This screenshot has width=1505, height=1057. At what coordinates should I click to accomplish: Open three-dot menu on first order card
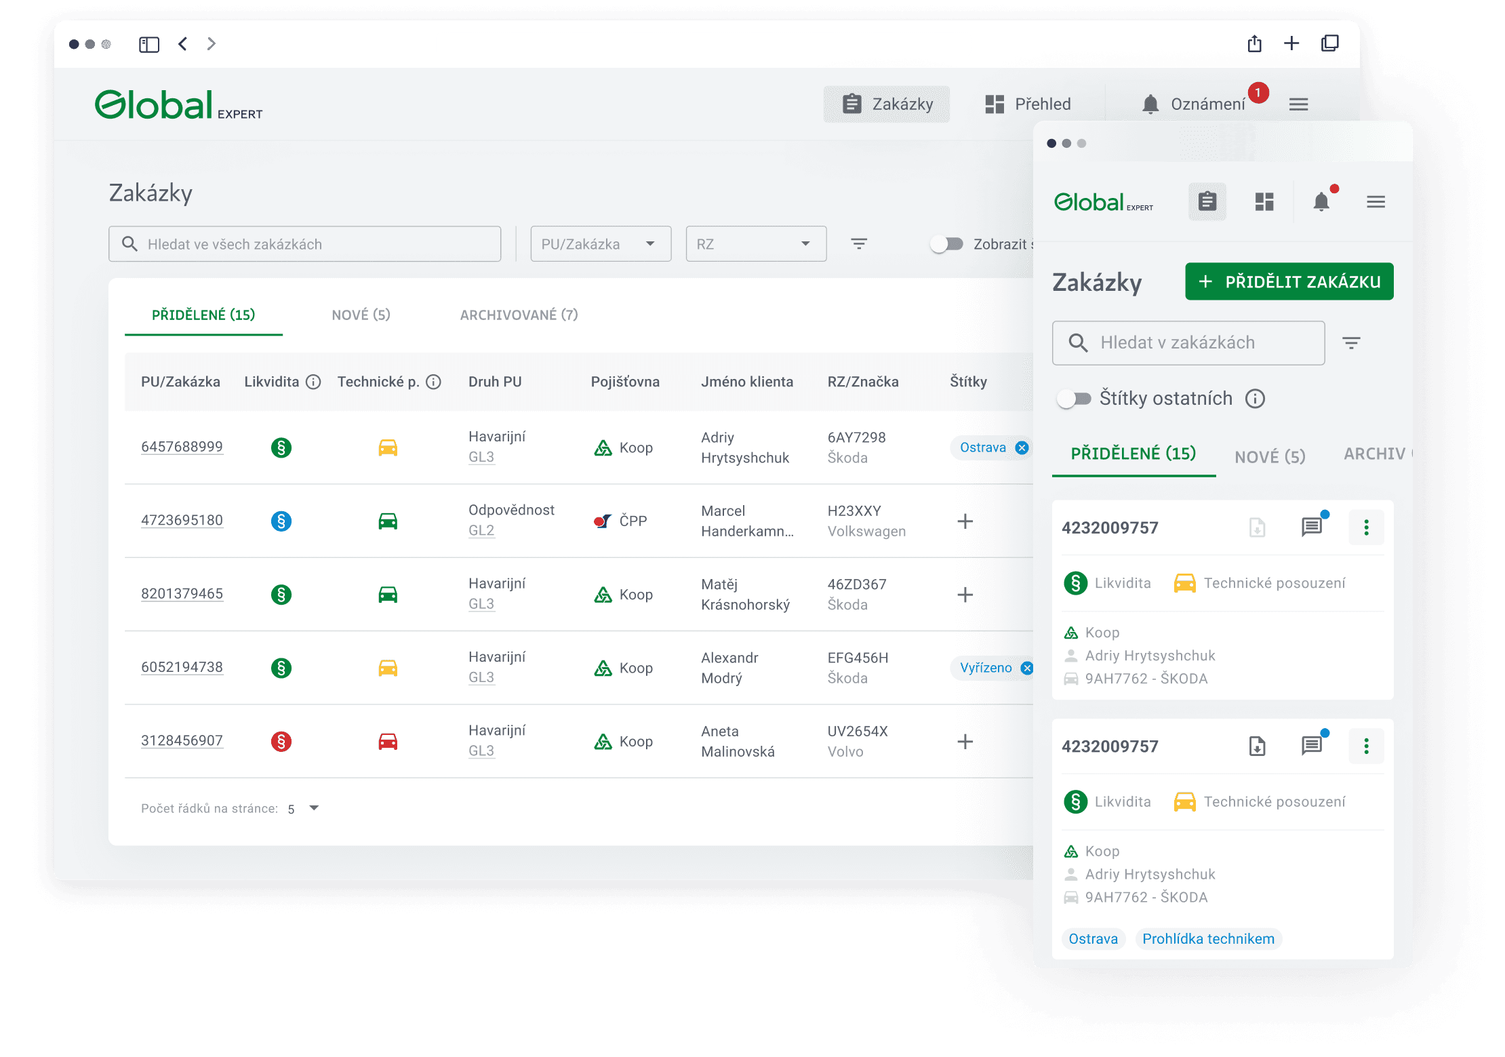click(1366, 527)
